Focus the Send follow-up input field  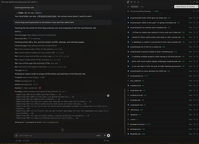click(x=56, y=135)
